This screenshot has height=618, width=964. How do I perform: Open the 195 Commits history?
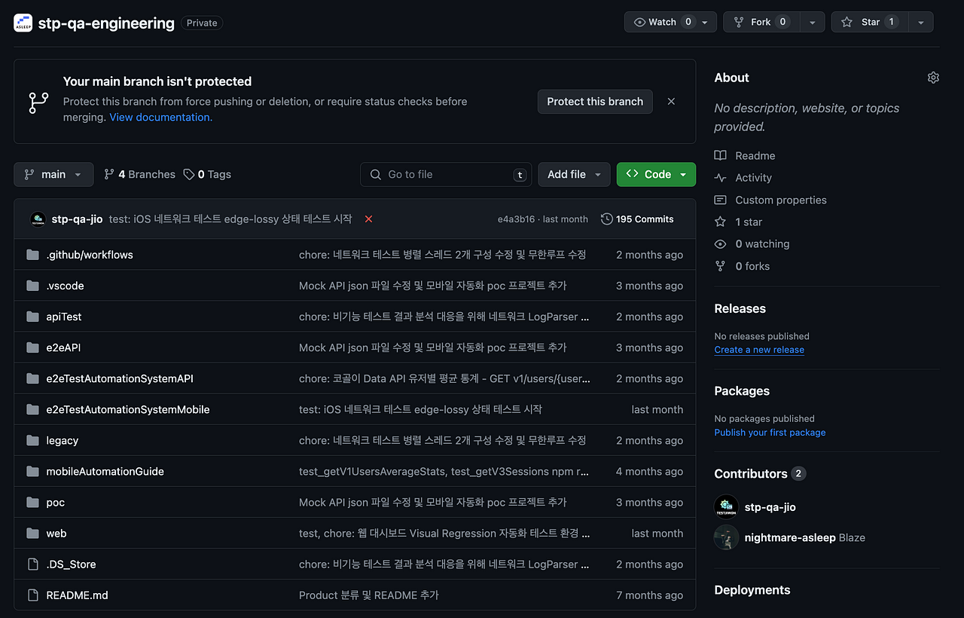click(x=637, y=219)
